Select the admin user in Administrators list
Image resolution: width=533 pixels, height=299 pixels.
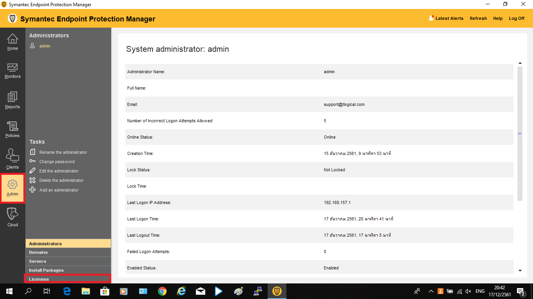[x=44, y=46]
